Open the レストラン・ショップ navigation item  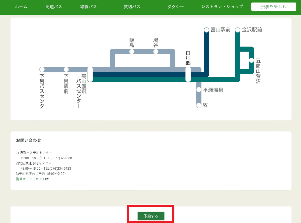coord(222,7)
